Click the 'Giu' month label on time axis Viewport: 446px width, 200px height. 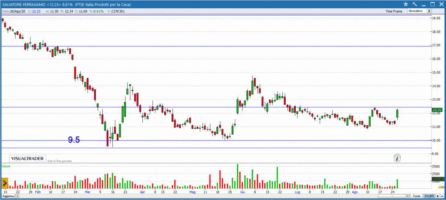tap(243, 192)
